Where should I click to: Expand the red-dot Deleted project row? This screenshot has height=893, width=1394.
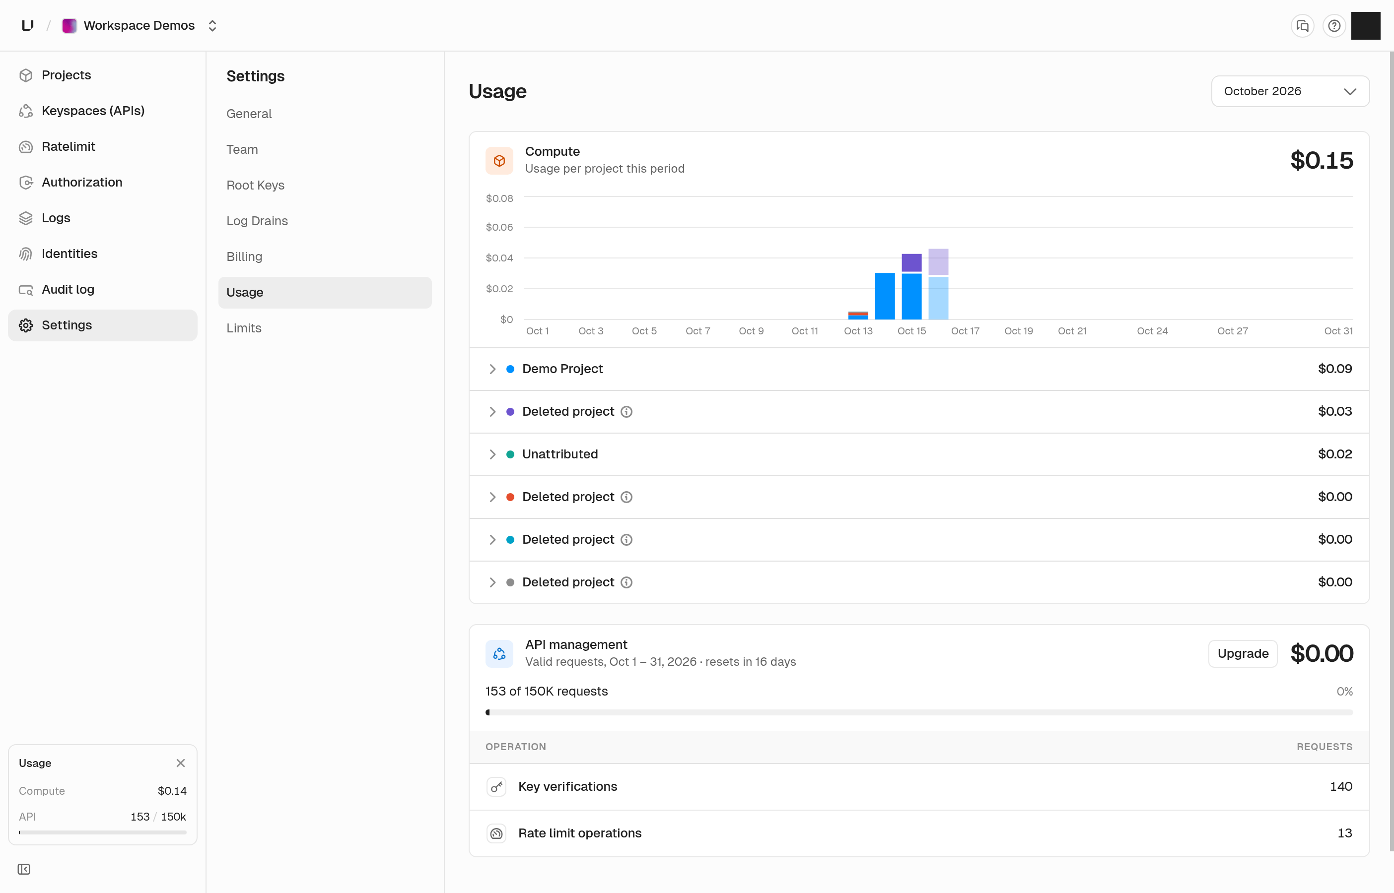[x=919, y=497]
